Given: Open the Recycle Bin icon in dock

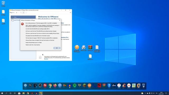Looking at the screenshot, I should 144,85.
